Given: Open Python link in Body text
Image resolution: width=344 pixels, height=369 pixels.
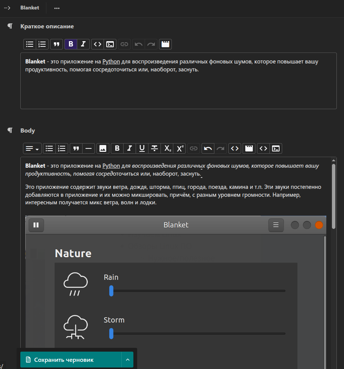Looking at the screenshot, I should click(x=111, y=166).
